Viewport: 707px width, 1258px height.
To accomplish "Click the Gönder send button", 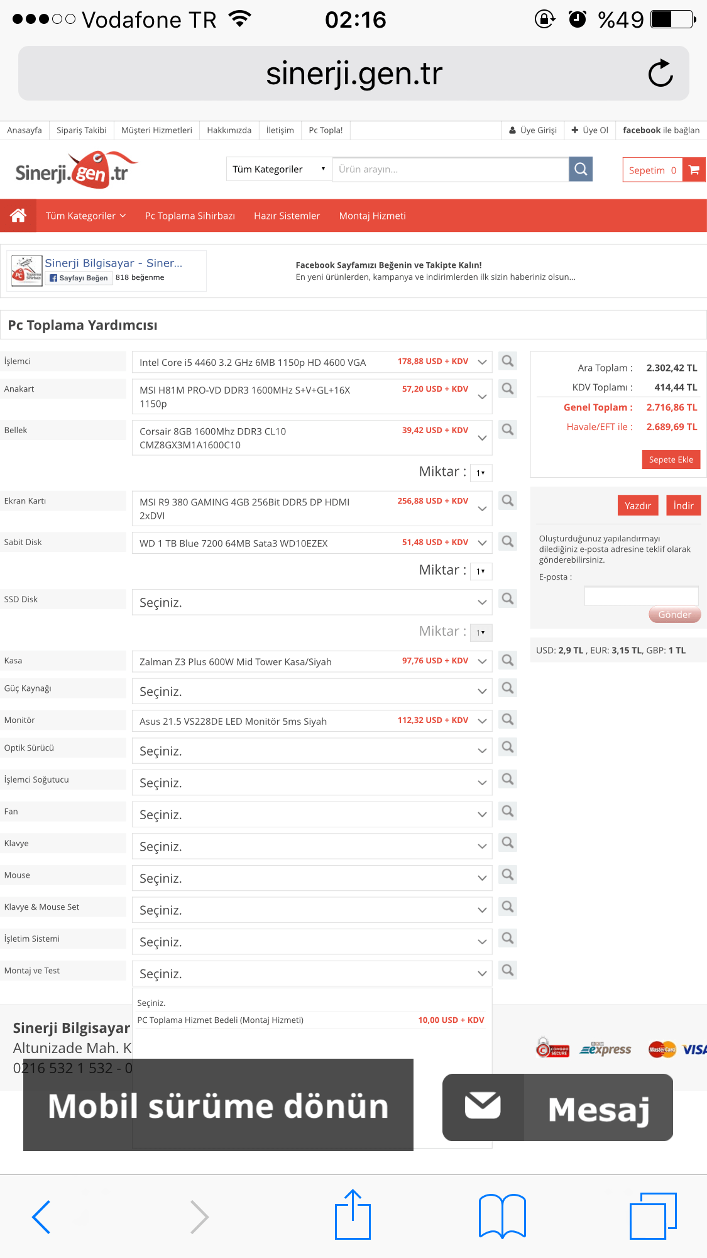I will (675, 614).
